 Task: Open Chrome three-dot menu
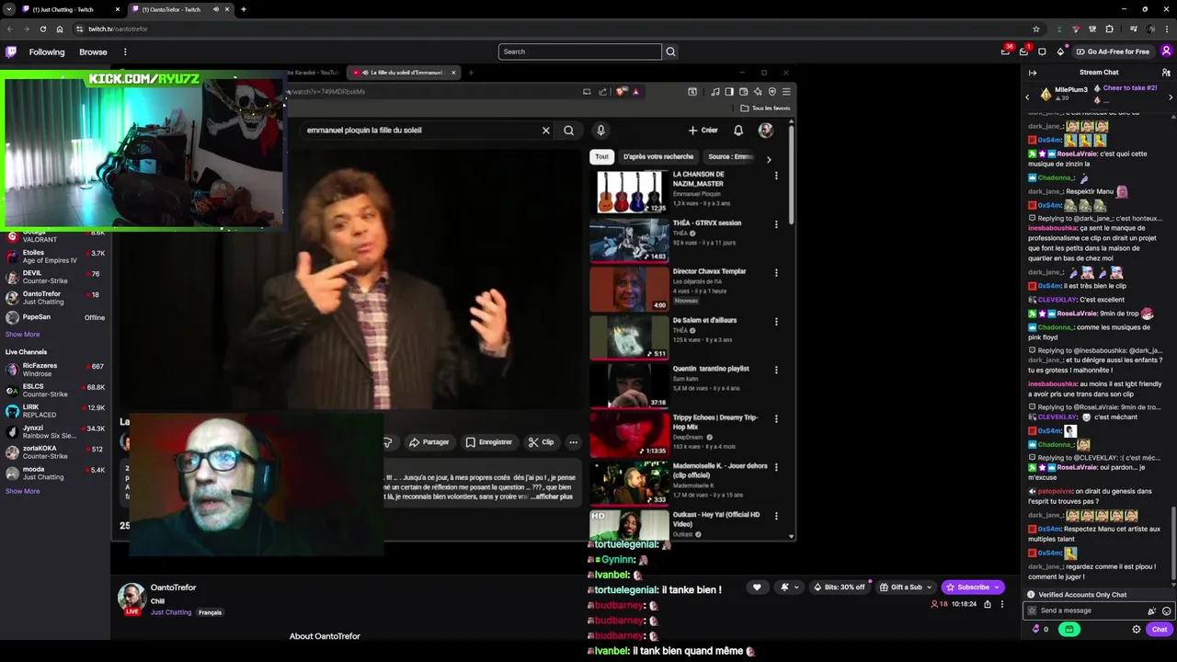click(x=1167, y=29)
